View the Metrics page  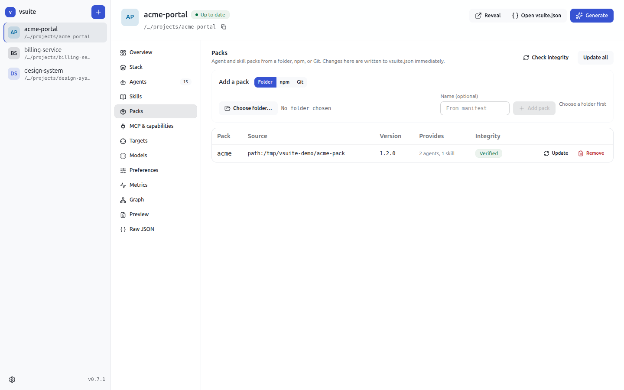(156, 185)
